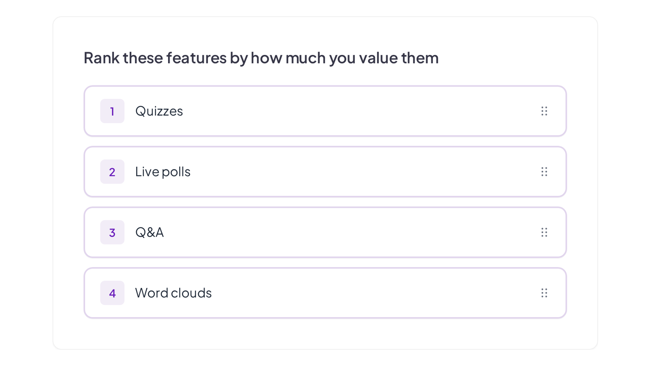
Task: Click empty space inside the Q&A card
Action: pyautogui.click(x=358, y=232)
